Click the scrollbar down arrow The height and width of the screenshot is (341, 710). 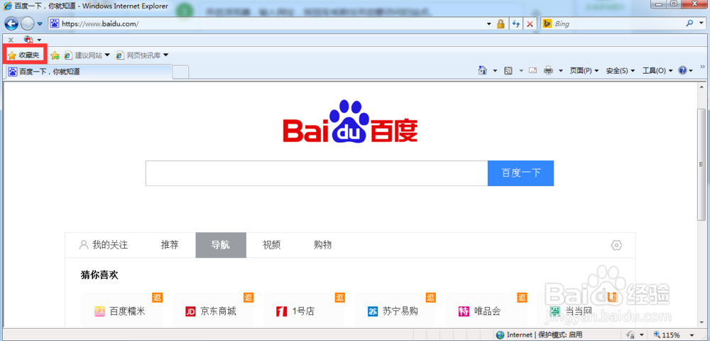click(701, 324)
